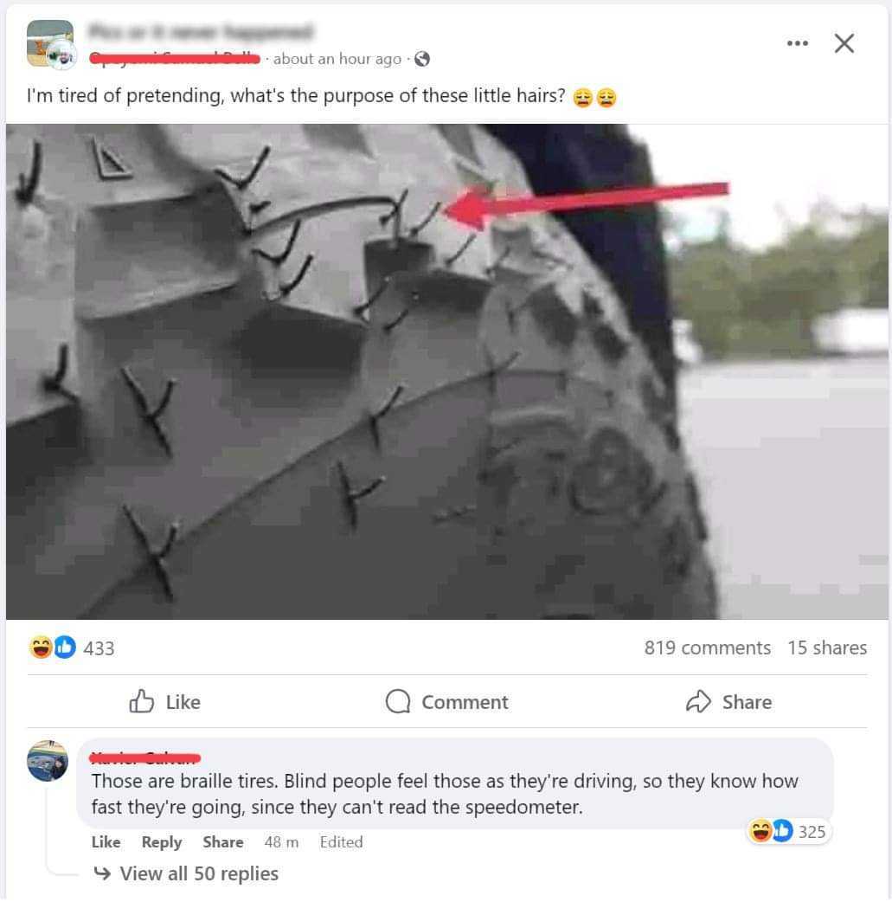Image resolution: width=892 pixels, height=902 pixels.
Task: Open the 15 shares link
Action: [x=827, y=648]
